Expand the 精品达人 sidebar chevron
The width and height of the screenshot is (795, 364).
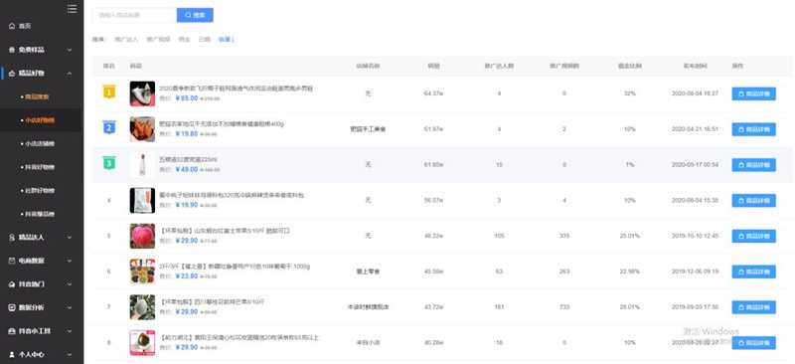pyautogui.click(x=70, y=237)
